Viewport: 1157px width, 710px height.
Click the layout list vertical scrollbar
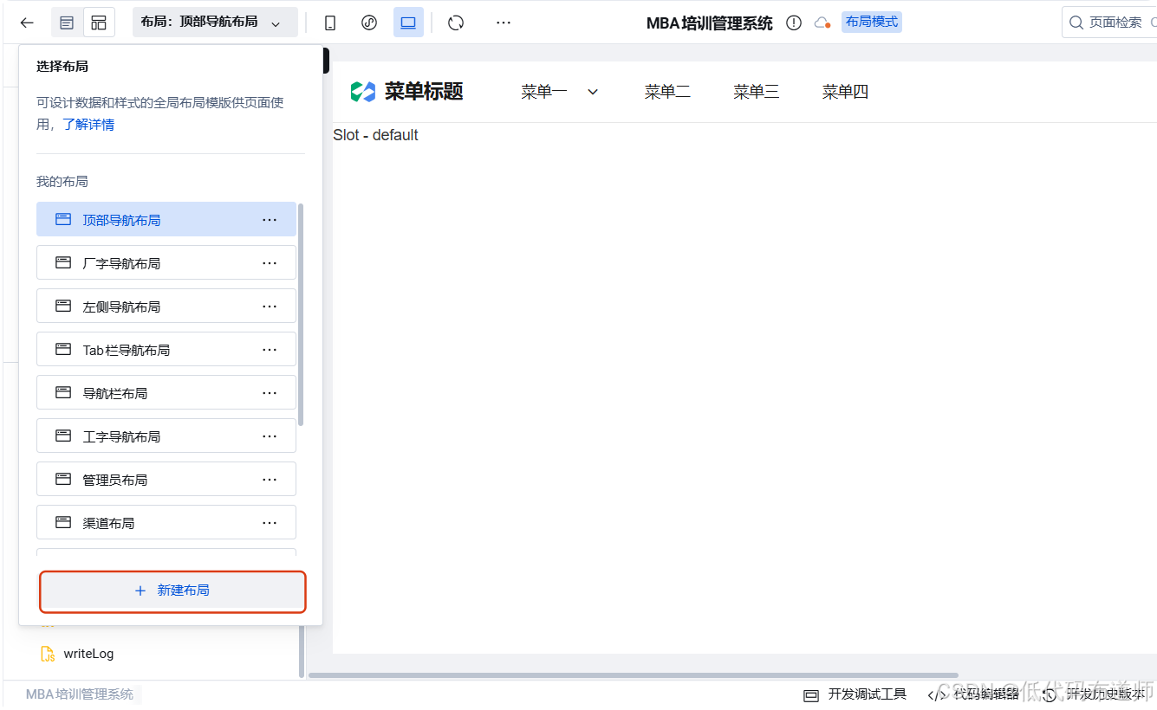302,314
